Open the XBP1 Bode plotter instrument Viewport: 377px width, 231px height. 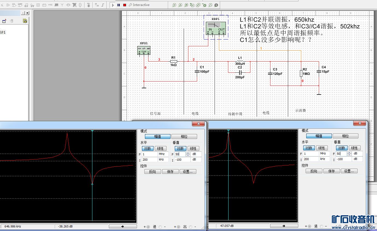(x=216, y=27)
